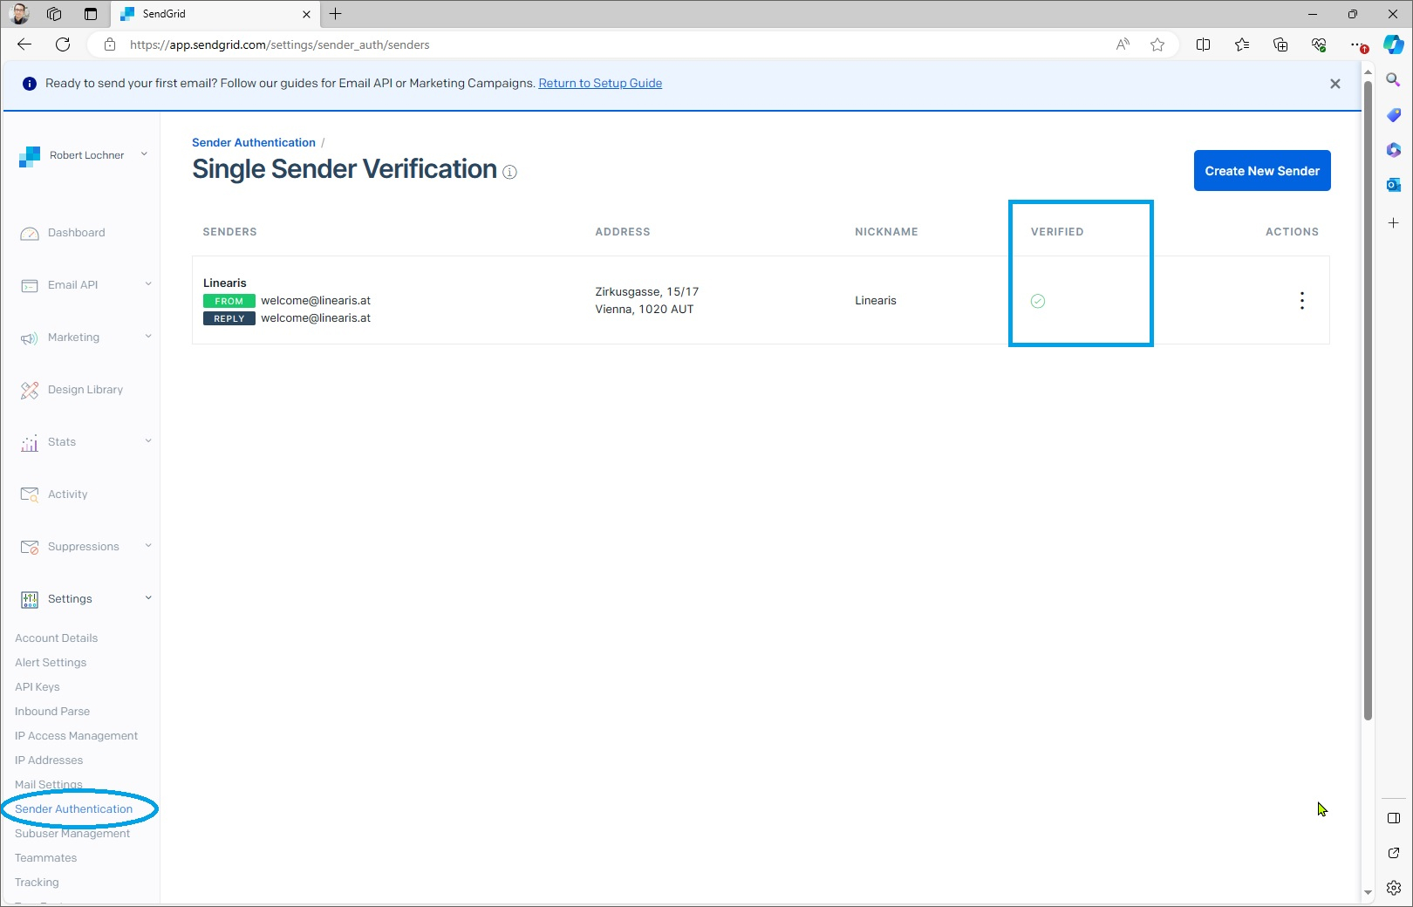Image resolution: width=1413 pixels, height=907 pixels.
Task: Follow the Return to Setup Guide link
Action: [600, 84]
